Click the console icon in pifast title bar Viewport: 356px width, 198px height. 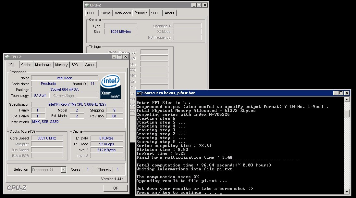point(139,93)
